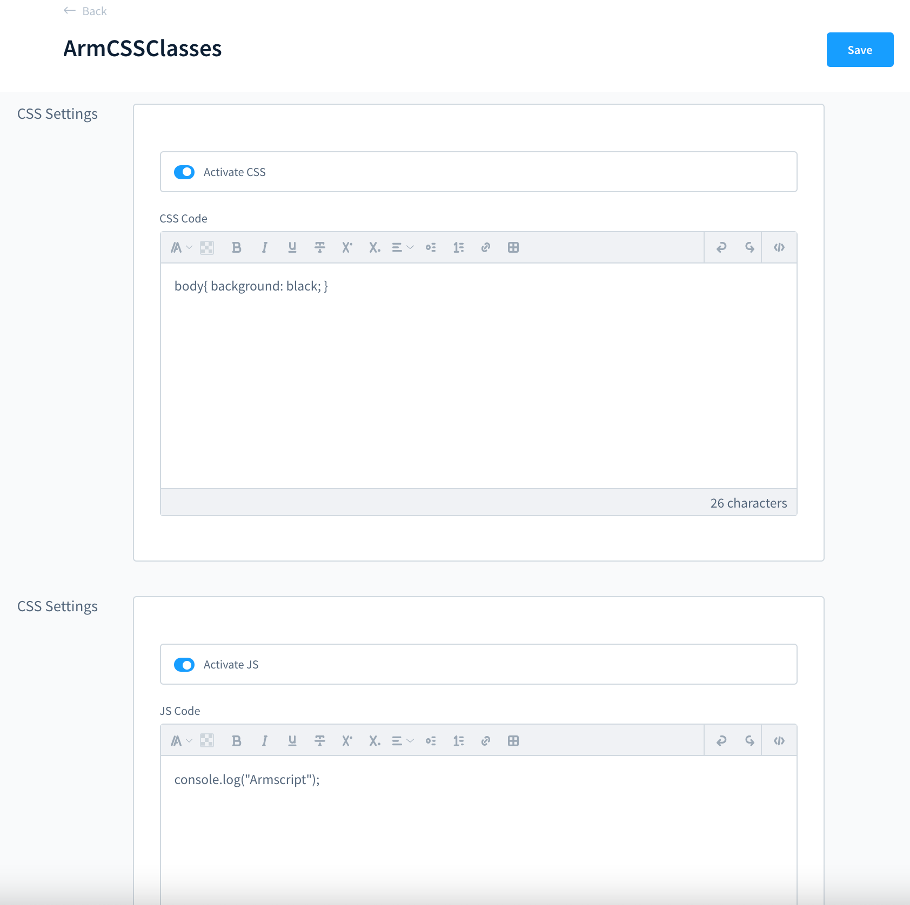Insert bullet list in JS Code editor
The height and width of the screenshot is (905, 910).
point(431,741)
